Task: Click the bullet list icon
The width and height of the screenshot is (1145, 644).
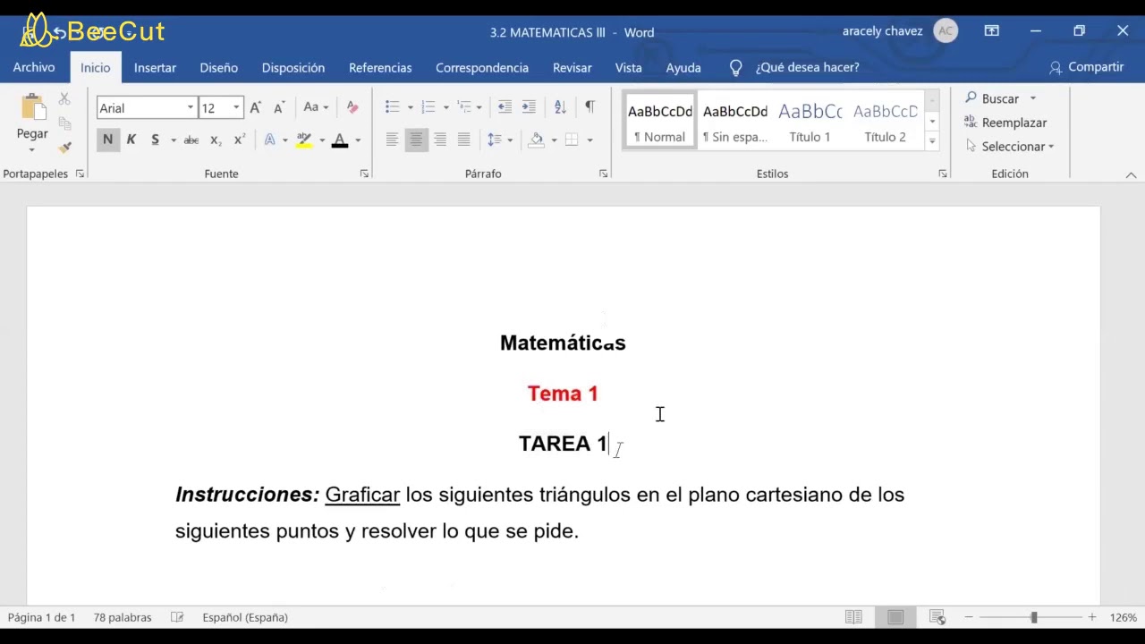Action: [393, 107]
